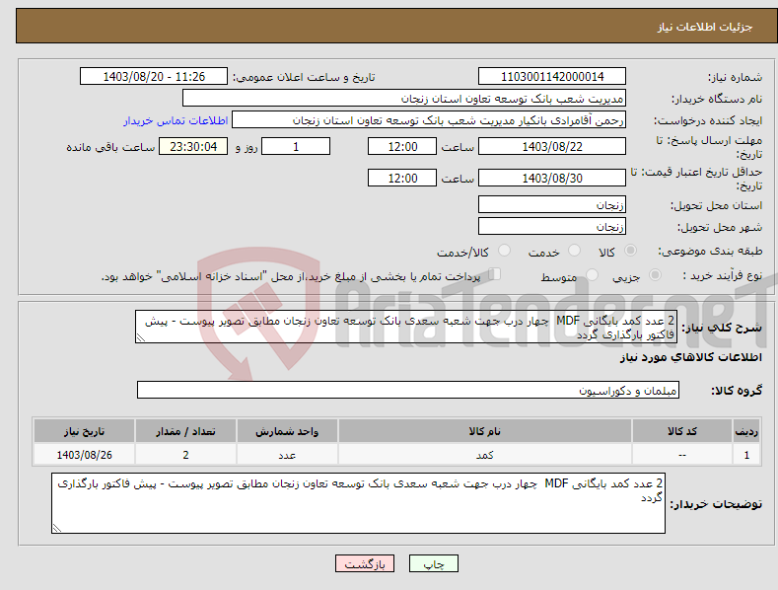Click response deadline date 1403/08/22
The image size is (778, 590).
pyautogui.click(x=552, y=146)
